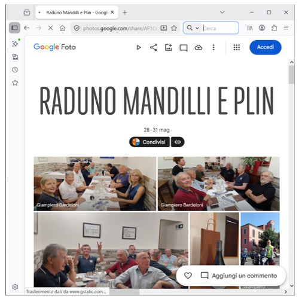Click the page scrollbar up arrow

coord(292,62)
